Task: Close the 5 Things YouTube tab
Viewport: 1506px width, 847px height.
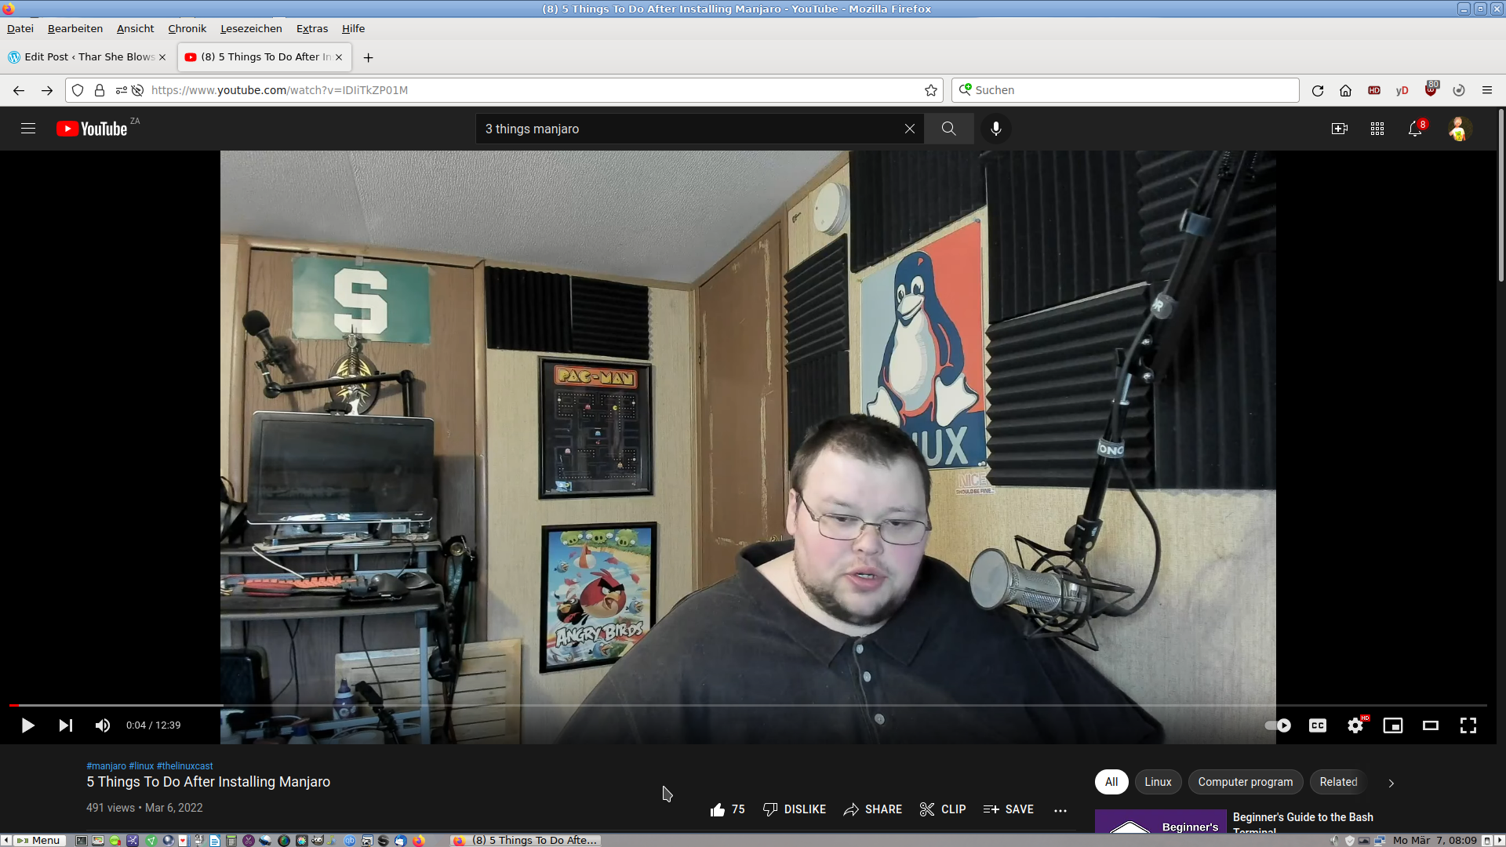Action: tap(339, 57)
